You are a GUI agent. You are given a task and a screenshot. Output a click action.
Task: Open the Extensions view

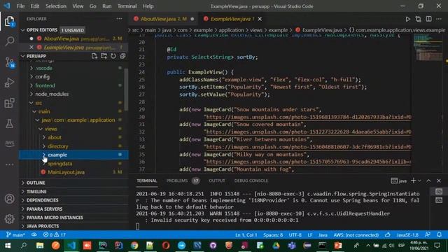pyautogui.click(x=9, y=103)
